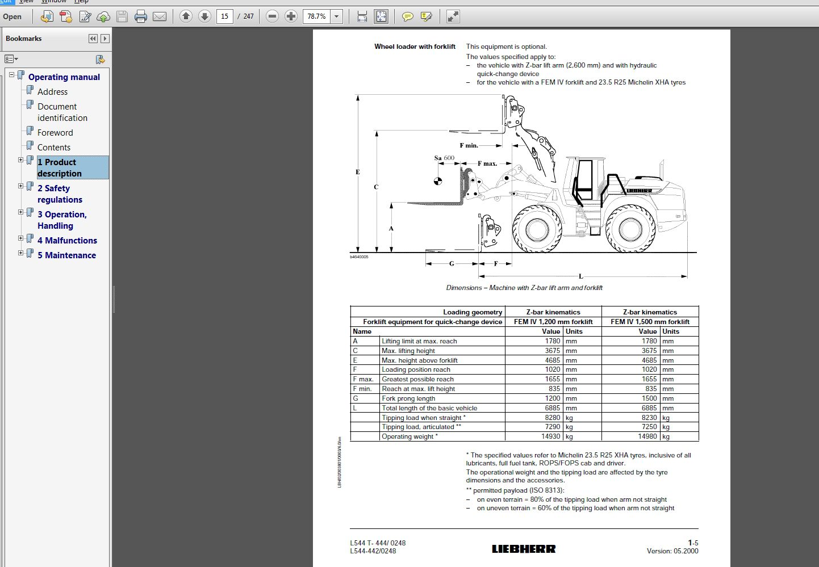819x567 pixels.
Task: Click the page number input field
Action: (x=225, y=16)
